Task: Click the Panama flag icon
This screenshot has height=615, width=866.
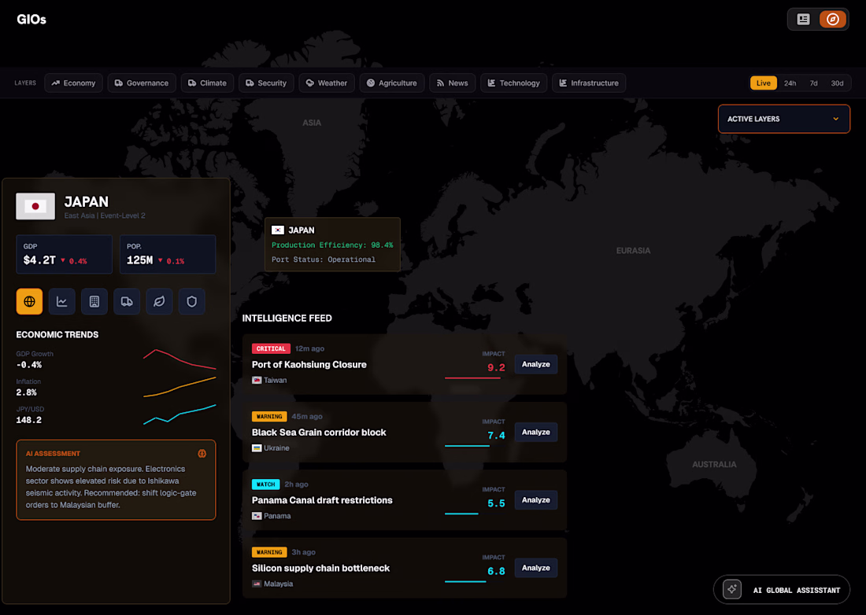Action: [257, 516]
